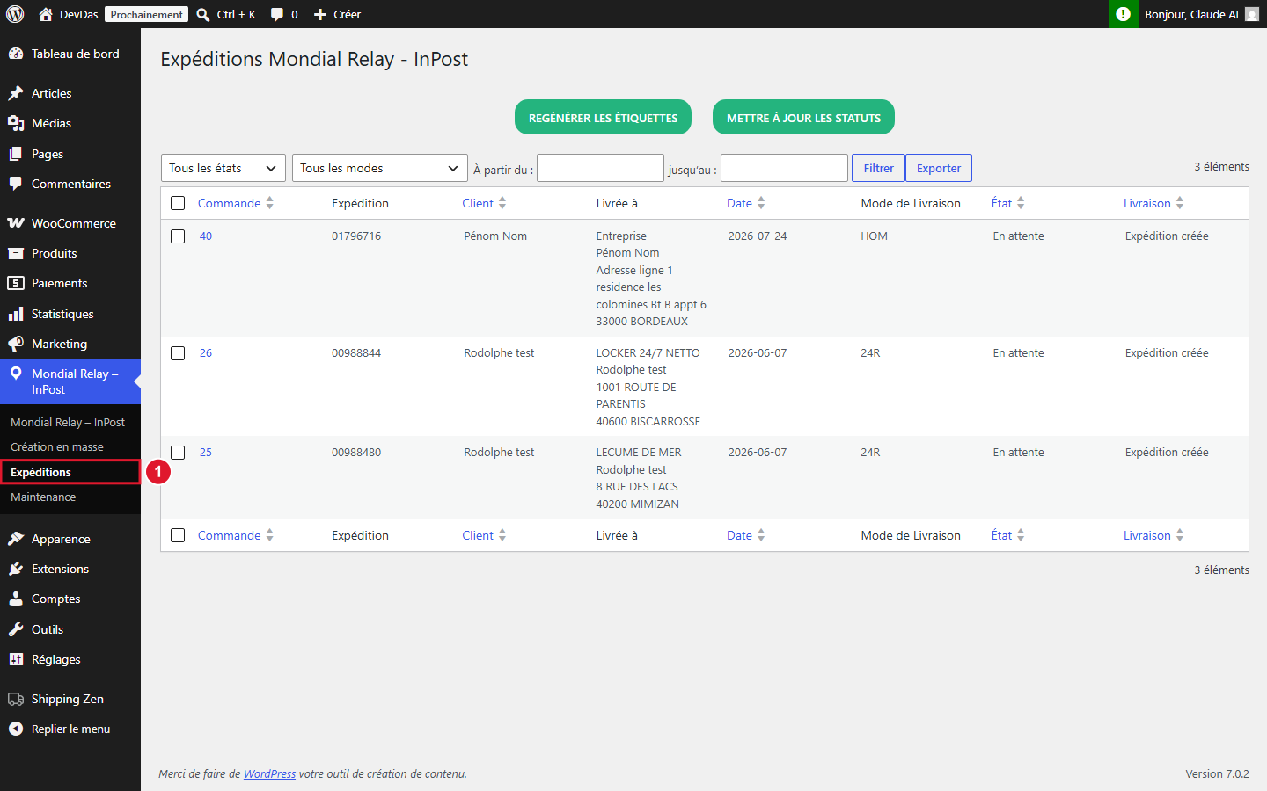Sort by Commande in the header row
This screenshot has width=1267, height=791.
[x=236, y=203]
